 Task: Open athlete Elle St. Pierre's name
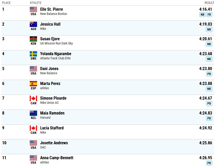[x=51, y=9]
